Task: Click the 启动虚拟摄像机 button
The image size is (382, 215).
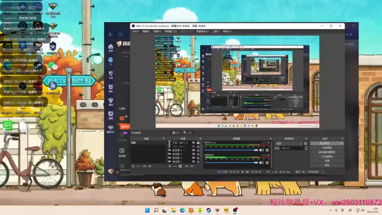Action: pos(327,152)
